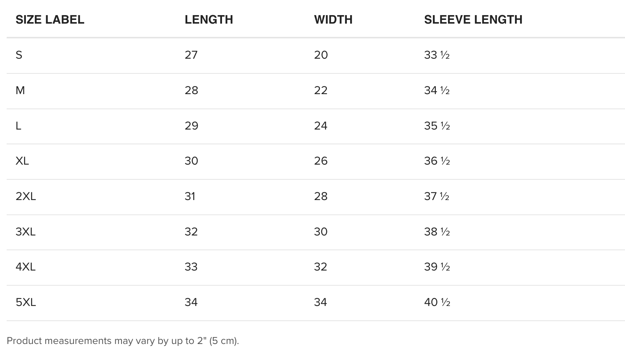Click the WIDTH column header
Screen dimensions: 625x358
click(333, 20)
